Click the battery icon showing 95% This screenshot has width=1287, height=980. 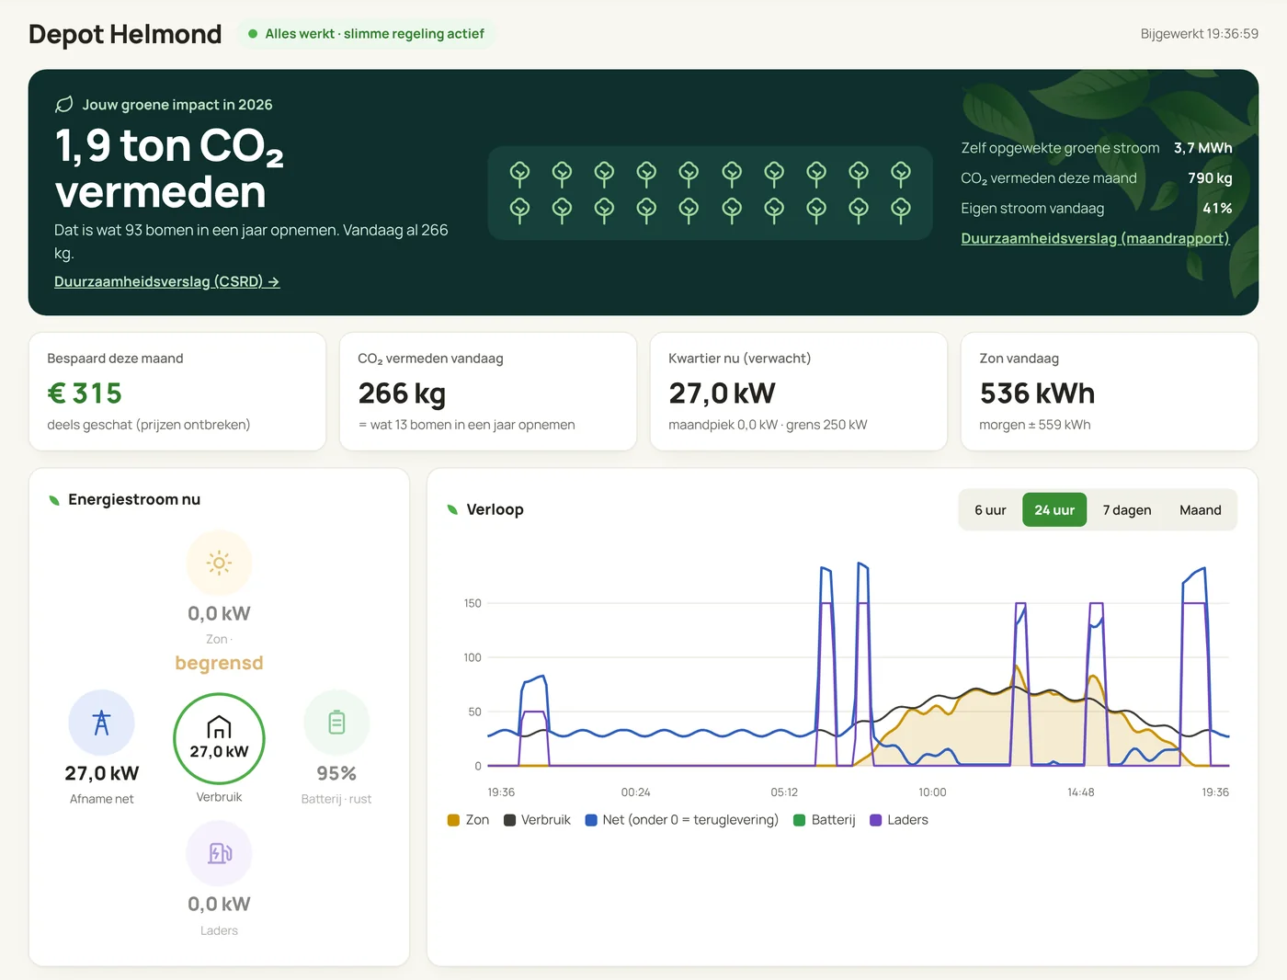336,723
